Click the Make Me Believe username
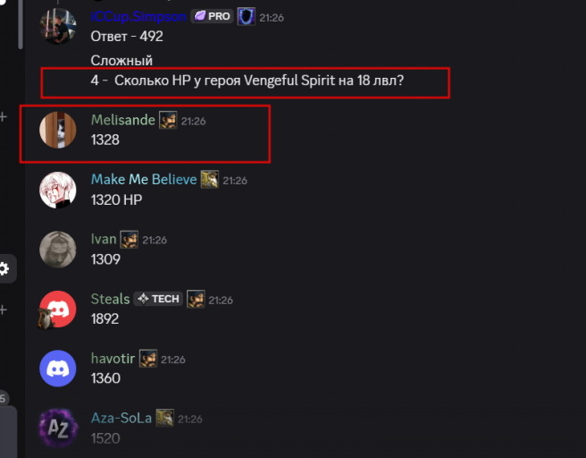 [144, 180]
